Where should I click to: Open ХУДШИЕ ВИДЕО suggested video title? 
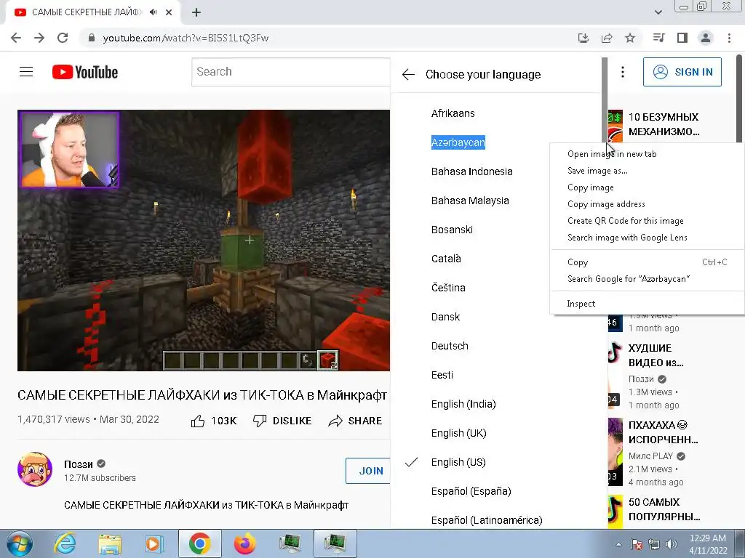(656, 355)
